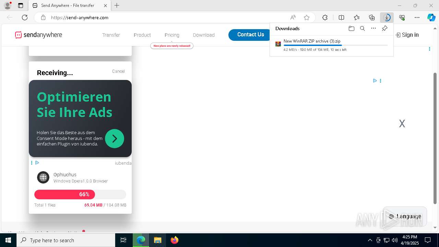Close right ad with X
Image resolution: width=439 pixels, height=247 pixels.
tap(402, 123)
